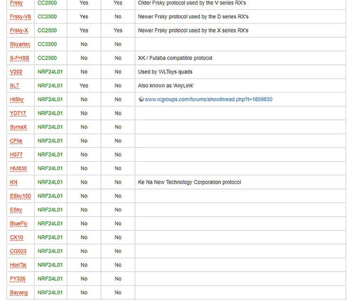This screenshot has width=354, height=300.
Task: Go to the SLT protocol link
Action: [15, 86]
